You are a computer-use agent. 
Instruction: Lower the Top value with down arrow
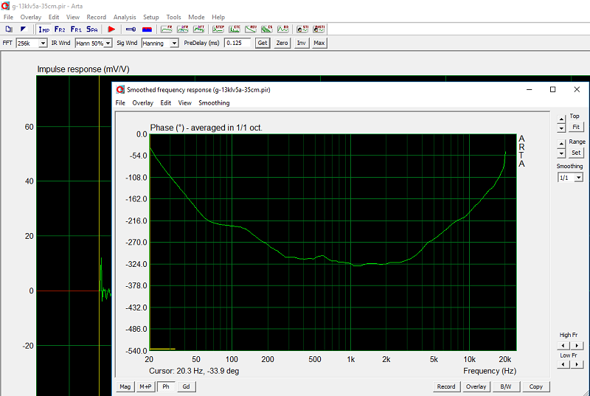click(x=561, y=128)
